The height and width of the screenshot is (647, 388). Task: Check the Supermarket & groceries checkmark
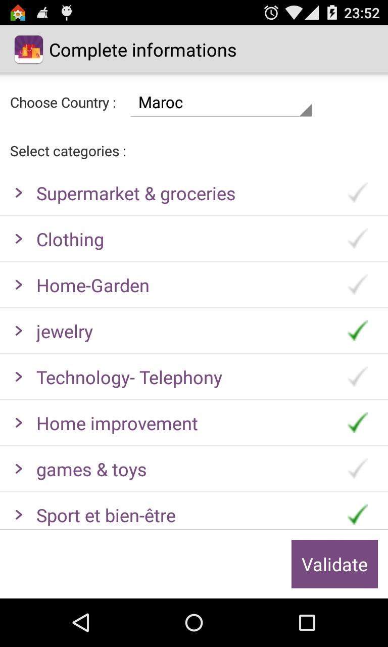tap(358, 193)
